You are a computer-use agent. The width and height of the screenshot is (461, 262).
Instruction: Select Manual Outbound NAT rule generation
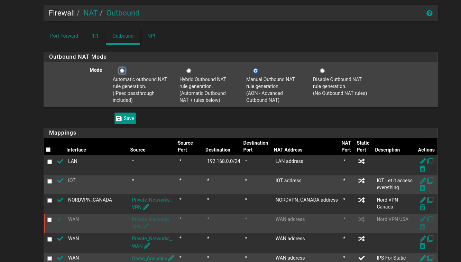tap(256, 71)
